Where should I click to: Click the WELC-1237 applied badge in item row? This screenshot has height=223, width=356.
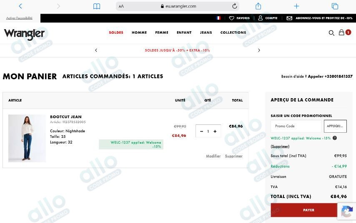[131, 144]
